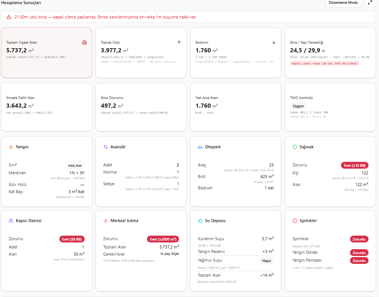Click the Isı pay ölçer requirement text
379x297 pixels.
(x=170, y=254)
